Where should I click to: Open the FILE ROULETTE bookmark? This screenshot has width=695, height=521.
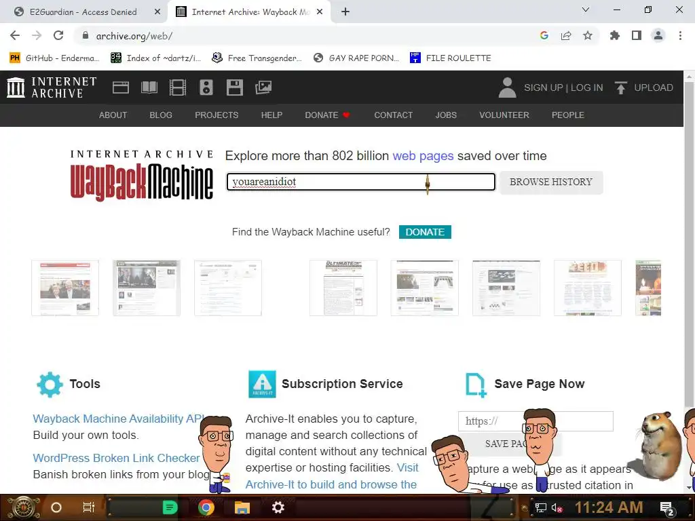click(451, 58)
